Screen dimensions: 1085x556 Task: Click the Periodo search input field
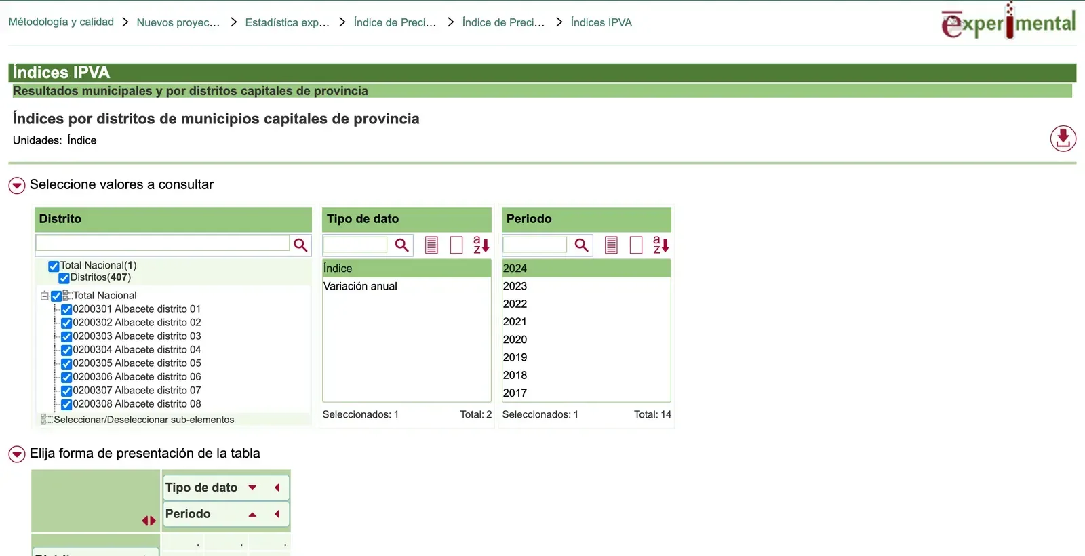click(x=535, y=244)
